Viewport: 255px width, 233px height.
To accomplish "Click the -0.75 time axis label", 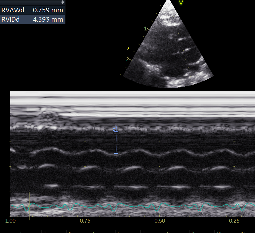I will pyautogui.click(x=84, y=221).
